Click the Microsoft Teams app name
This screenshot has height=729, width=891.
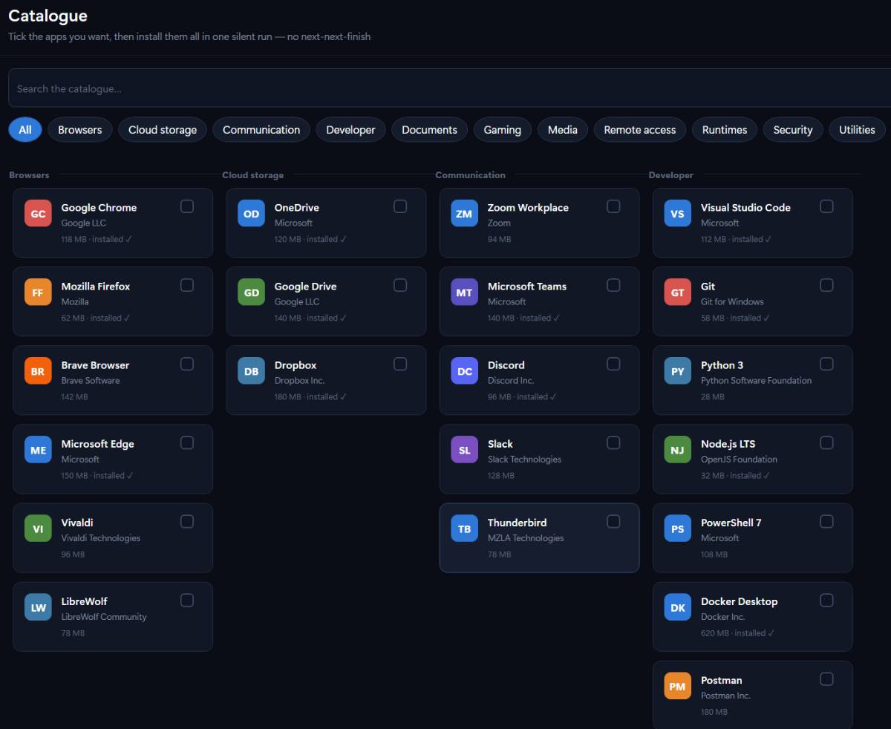[x=526, y=287]
